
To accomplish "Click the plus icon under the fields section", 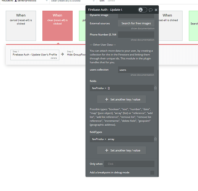I will pyautogui.click(x=107, y=99).
